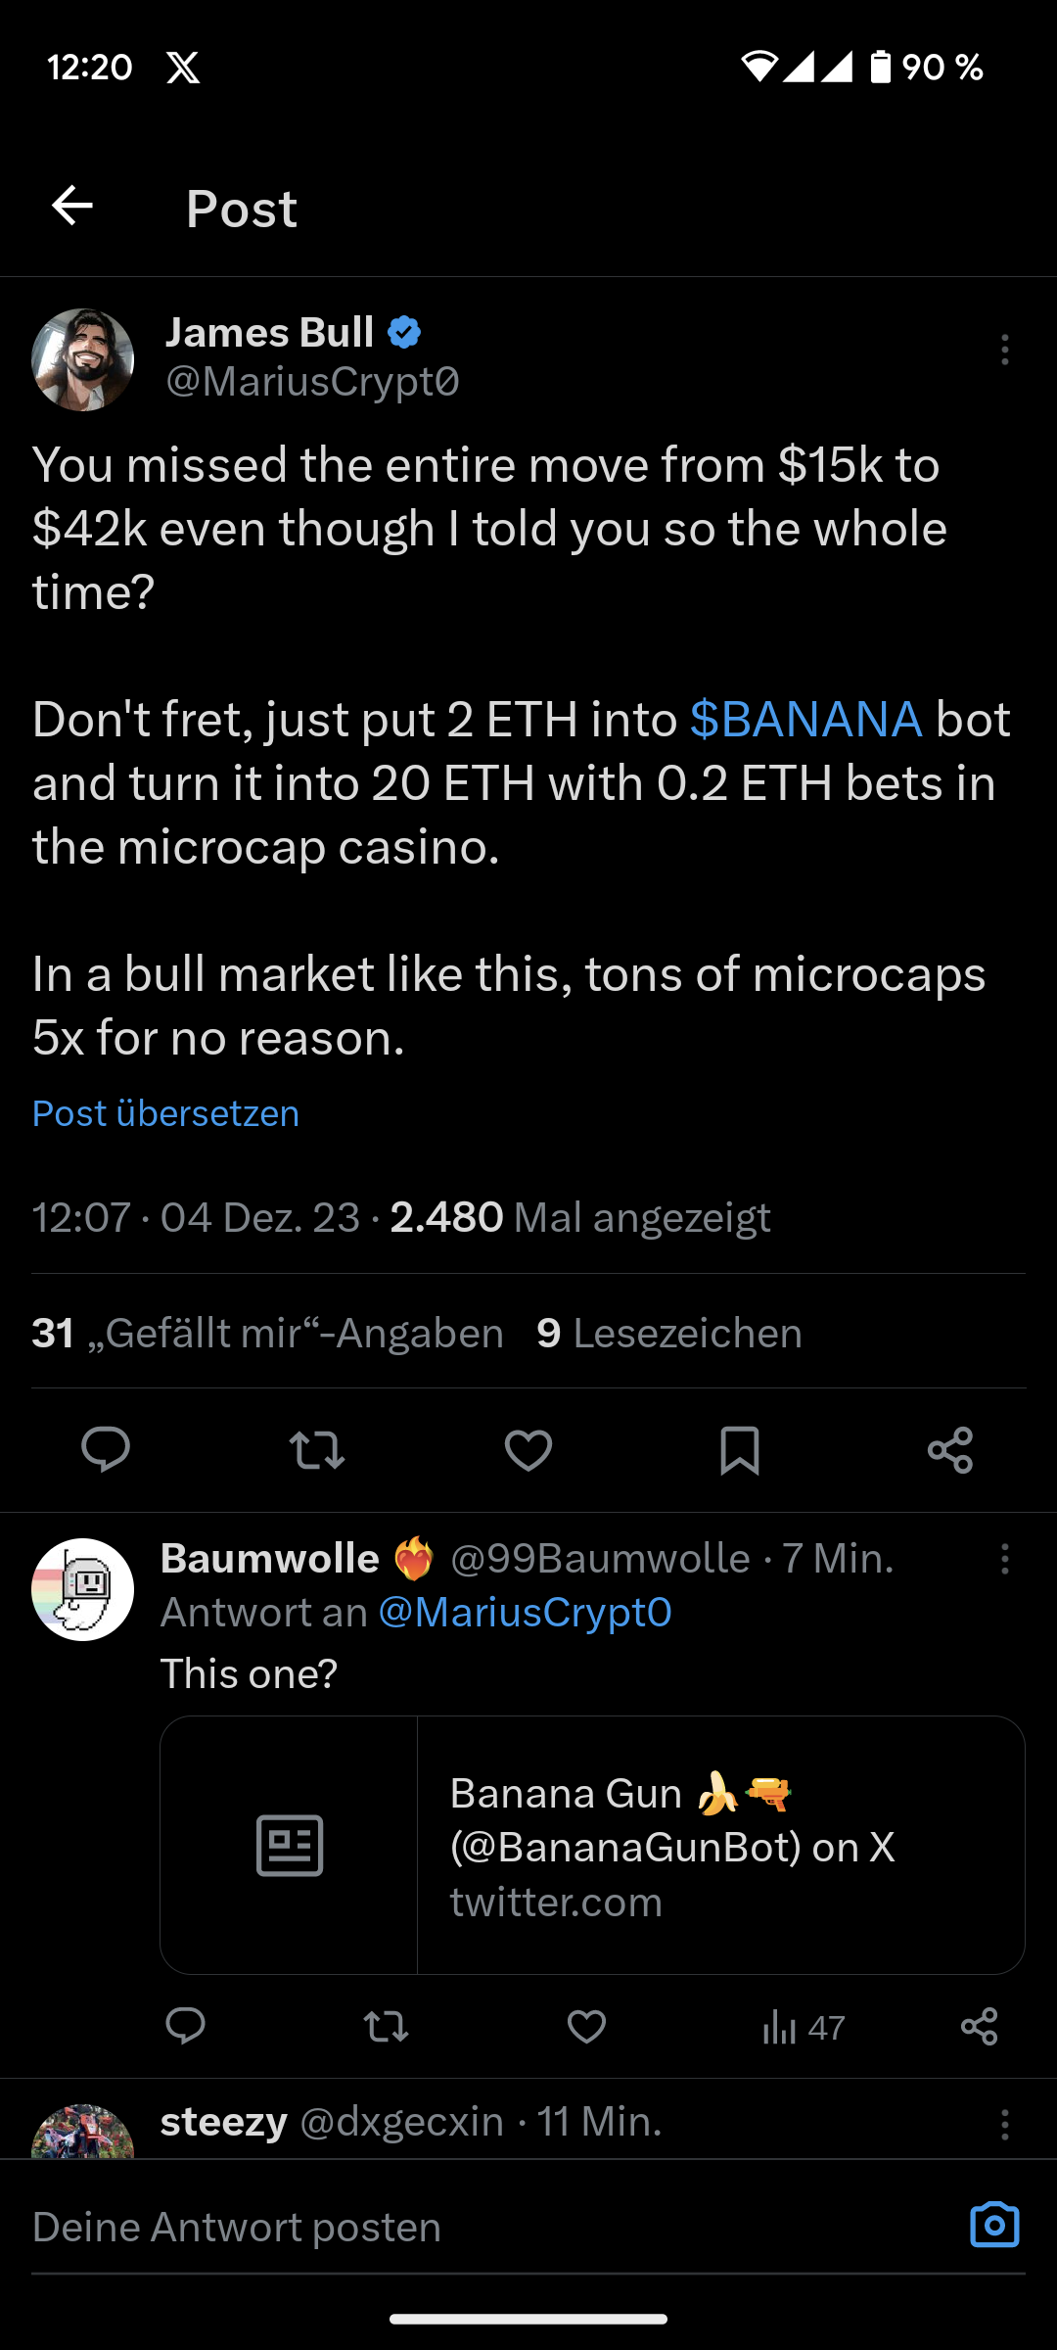View analytics showing 47 views on reply
Screen dimensions: 1057x2350
pos(803,2027)
